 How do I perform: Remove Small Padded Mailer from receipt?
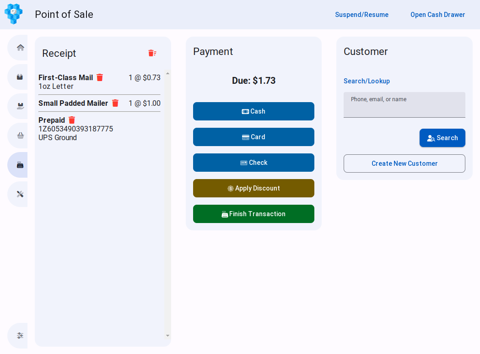point(115,103)
